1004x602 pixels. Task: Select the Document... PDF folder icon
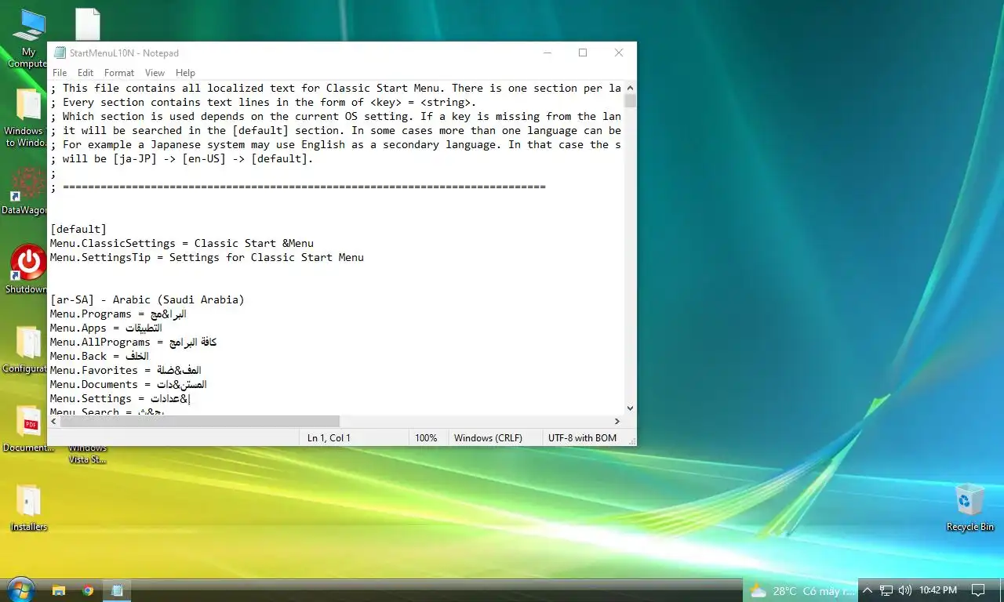28,428
